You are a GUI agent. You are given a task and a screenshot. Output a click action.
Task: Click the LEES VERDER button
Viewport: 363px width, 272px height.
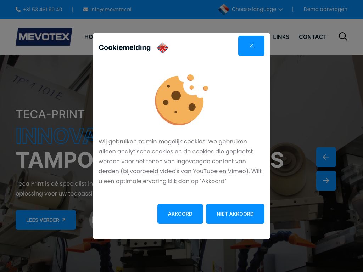click(46, 220)
